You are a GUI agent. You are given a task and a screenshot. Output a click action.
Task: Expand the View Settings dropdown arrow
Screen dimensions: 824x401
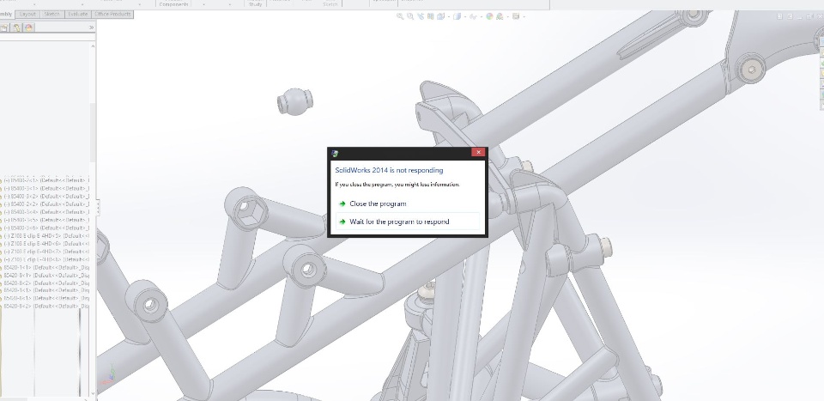pos(524,17)
